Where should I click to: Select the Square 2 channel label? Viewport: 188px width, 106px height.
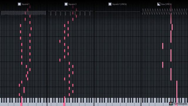tap(72, 4)
